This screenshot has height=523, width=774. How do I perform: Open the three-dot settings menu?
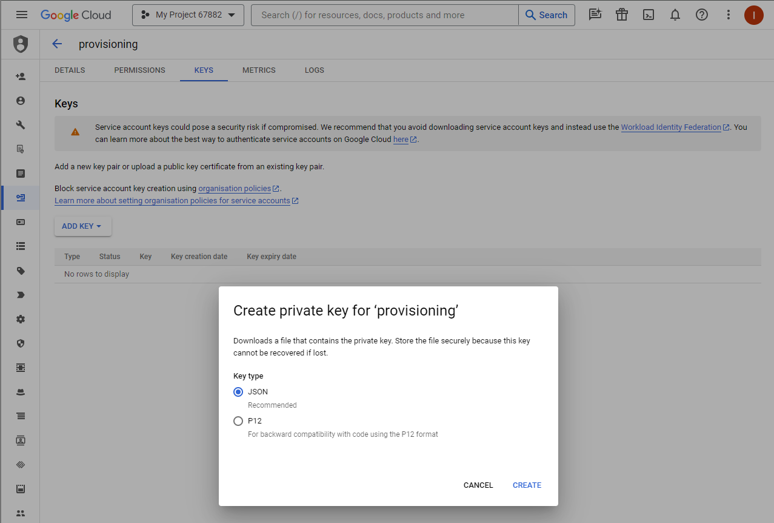[x=728, y=15]
